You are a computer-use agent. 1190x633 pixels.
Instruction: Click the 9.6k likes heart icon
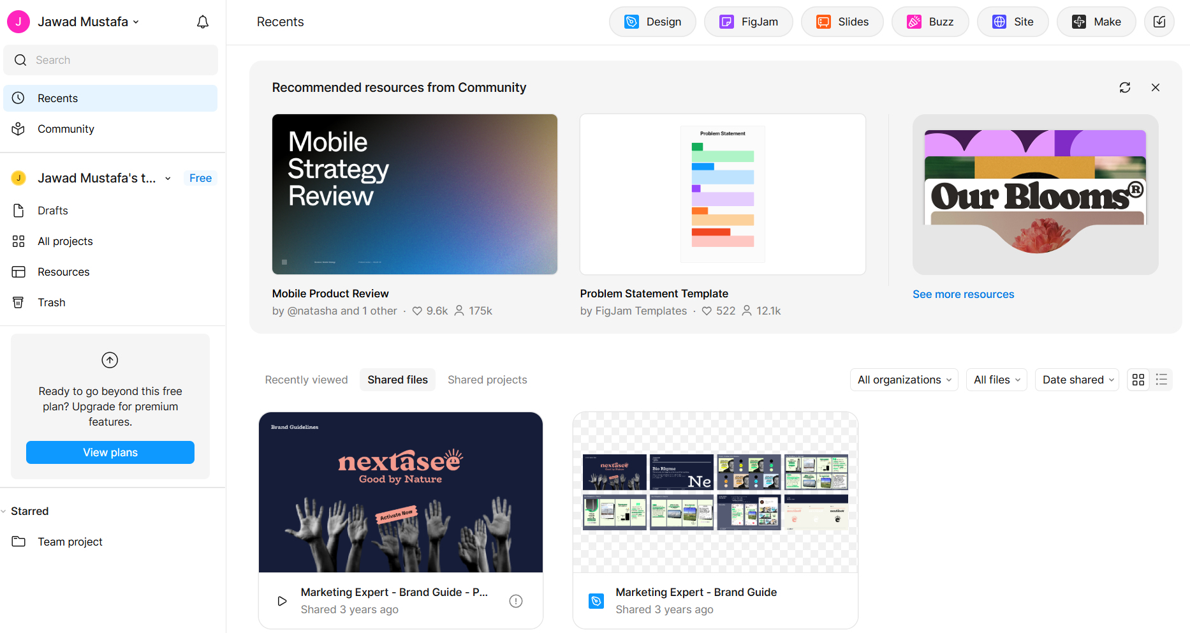tap(417, 311)
